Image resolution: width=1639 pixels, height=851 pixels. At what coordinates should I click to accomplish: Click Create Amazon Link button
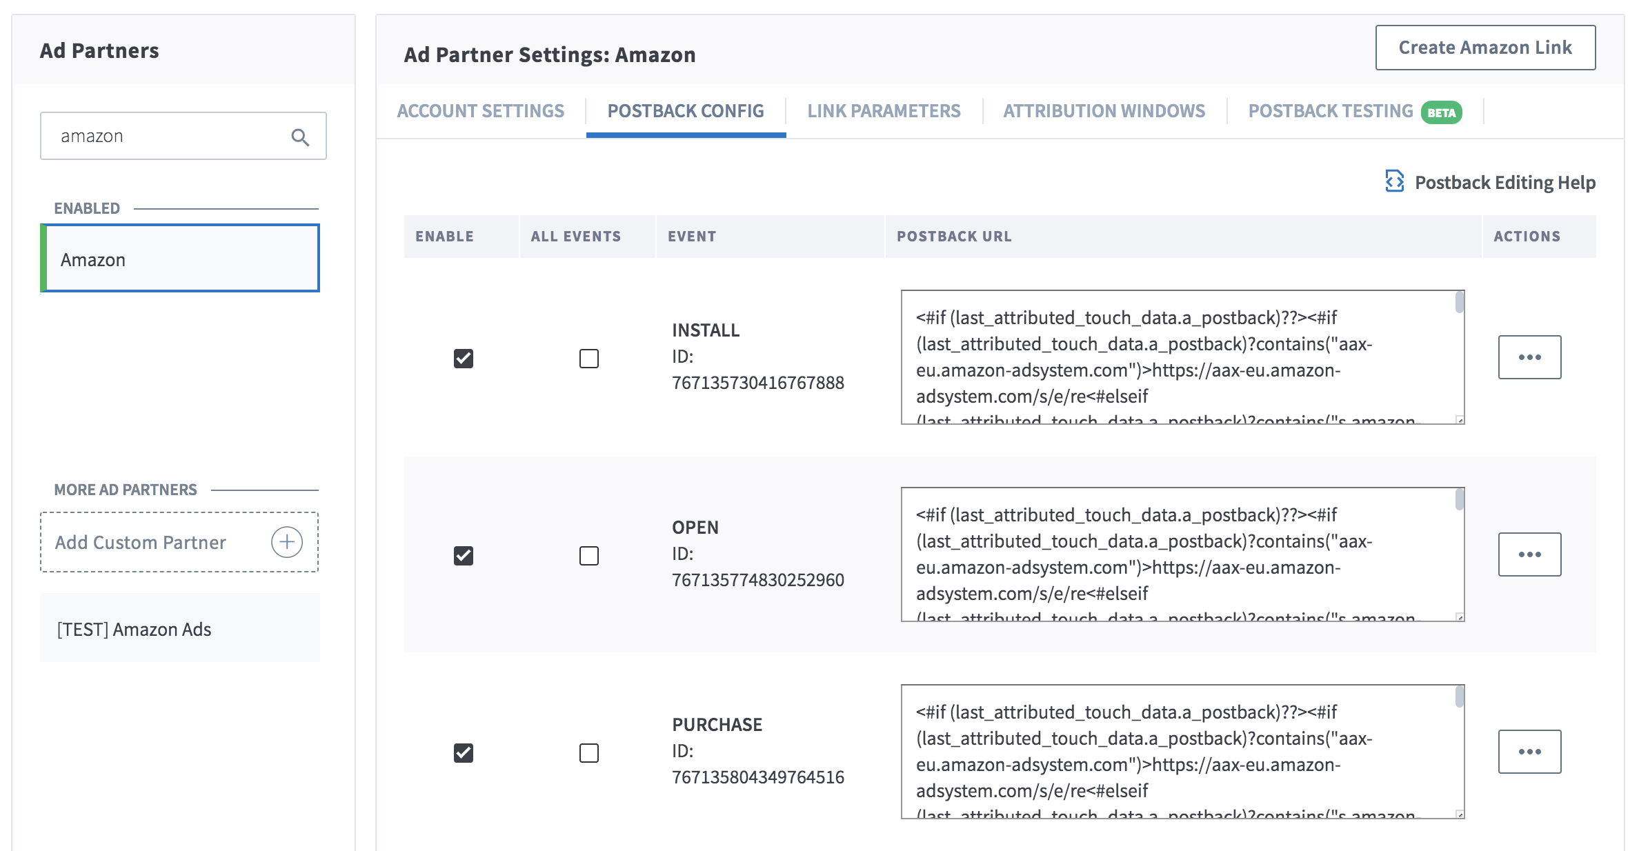pyautogui.click(x=1484, y=48)
